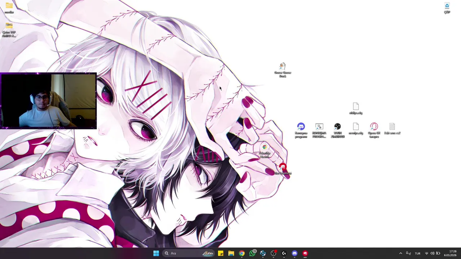
Task: Switch the TUR keyboard language indicator
Action: (x=418, y=253)
